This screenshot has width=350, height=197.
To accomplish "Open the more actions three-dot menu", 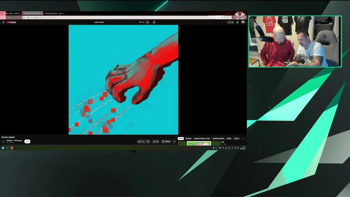I will click(174, 141).
